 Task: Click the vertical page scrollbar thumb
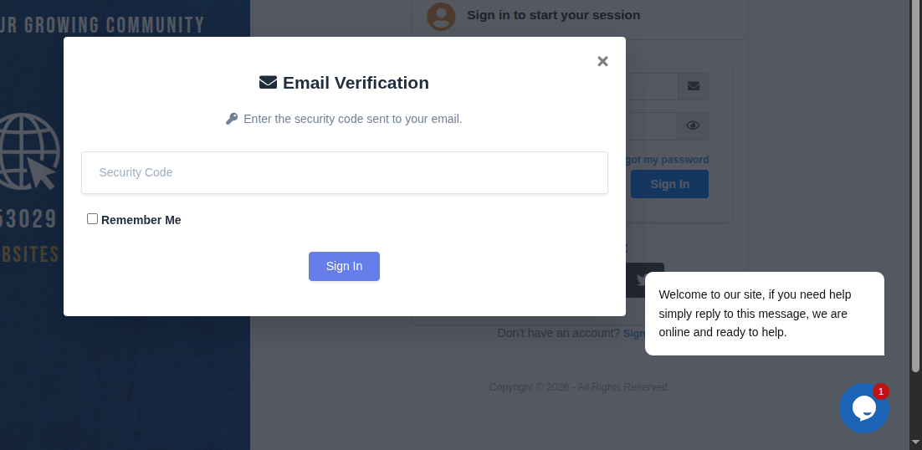(915, 184)
